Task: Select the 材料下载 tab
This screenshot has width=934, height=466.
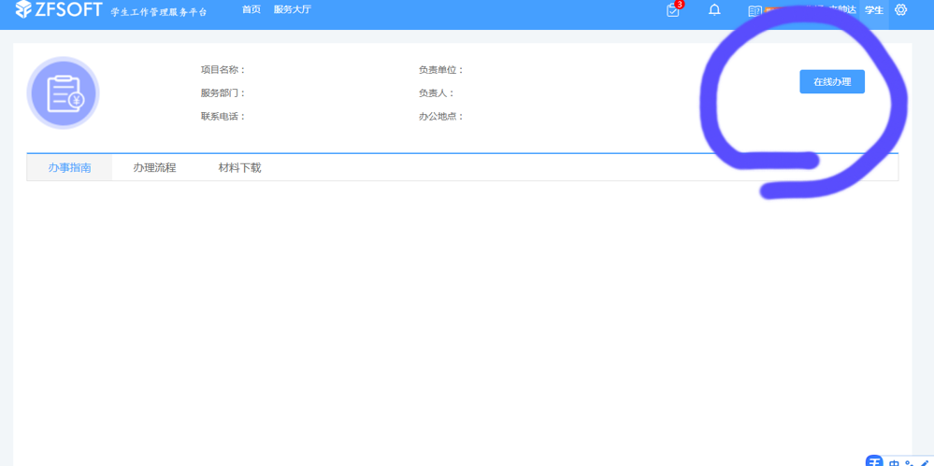Action: [x=239, y=168]
